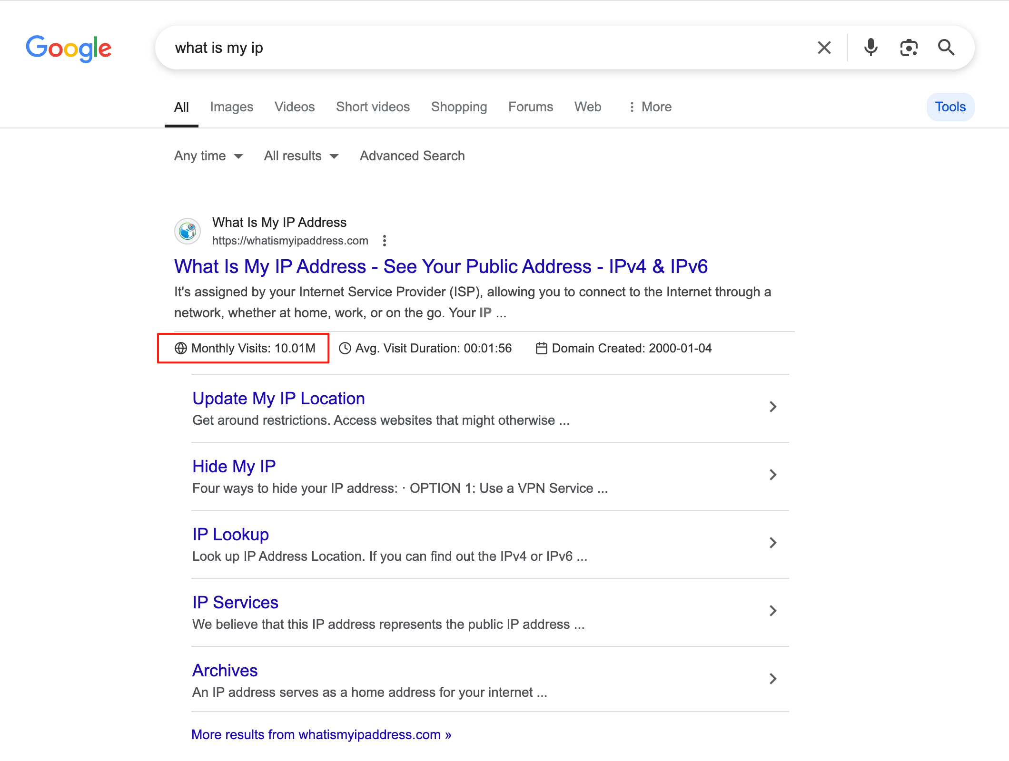Click the What Is My IP Address favicon
This screenshot has width=1009, height=761.
(188, 231)
